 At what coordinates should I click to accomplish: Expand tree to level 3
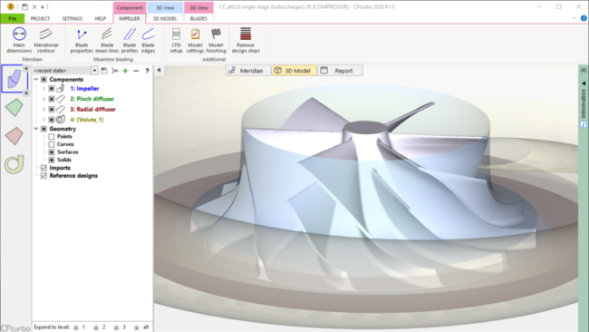121,327
